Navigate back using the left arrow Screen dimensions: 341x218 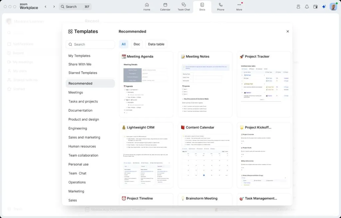46,7
